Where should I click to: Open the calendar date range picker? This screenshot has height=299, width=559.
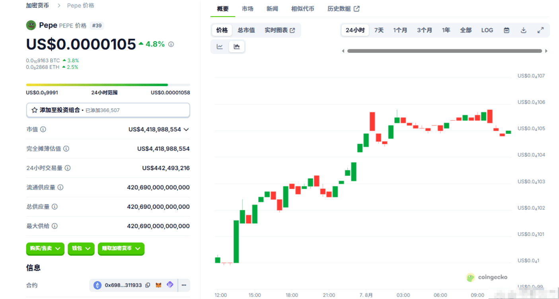[506, 30]
